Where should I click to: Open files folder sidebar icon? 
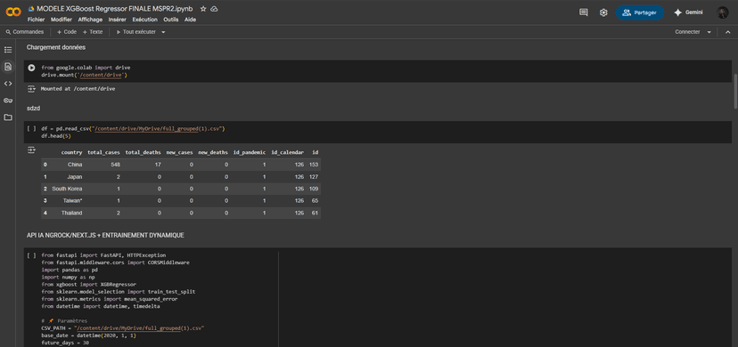pyautogui.click(x=8, y=117)
